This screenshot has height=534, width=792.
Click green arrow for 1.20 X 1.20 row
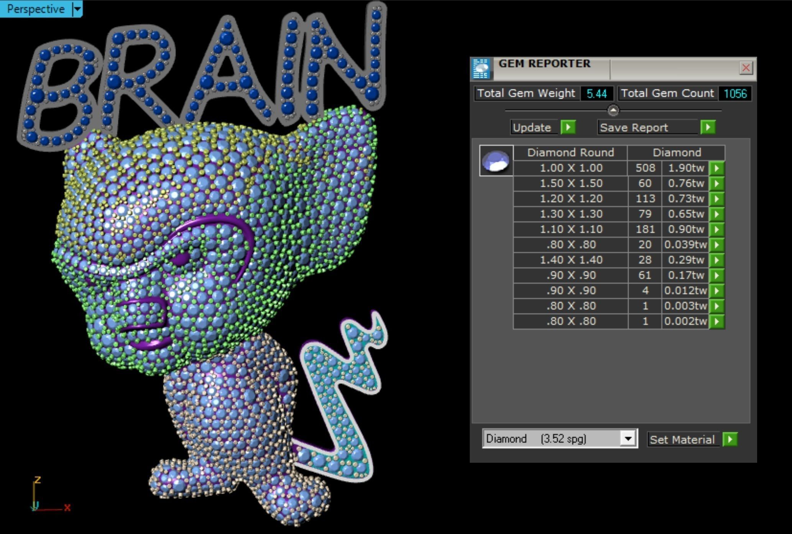[717, 199]
